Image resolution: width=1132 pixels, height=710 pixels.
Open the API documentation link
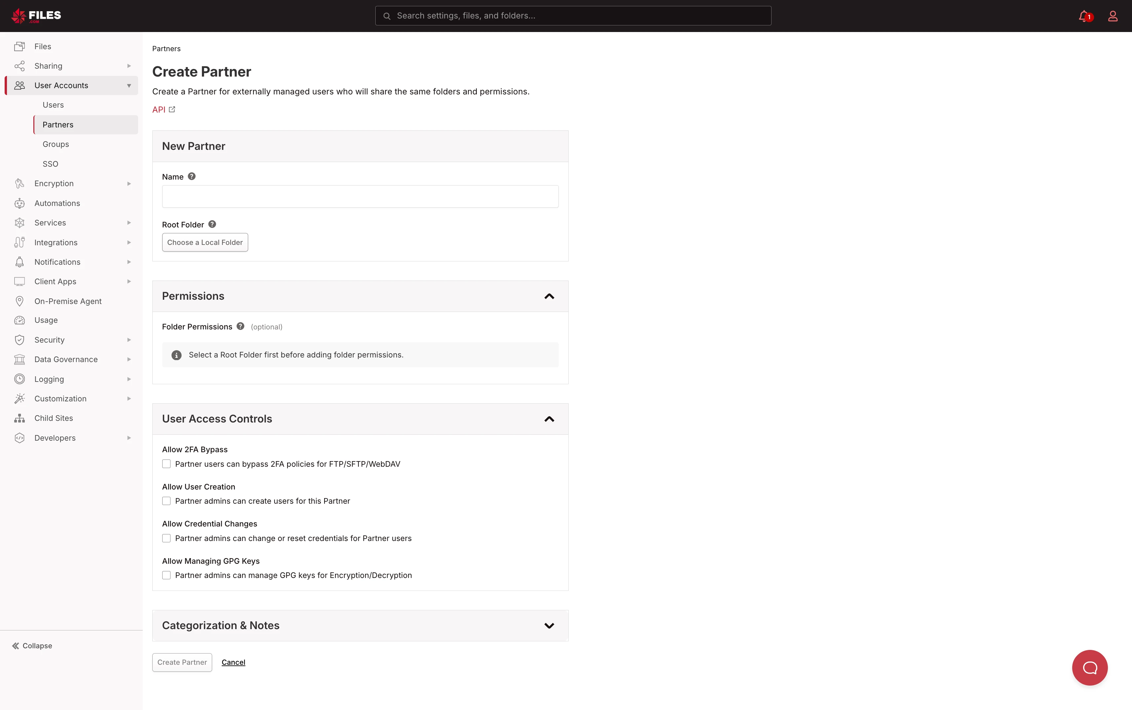pyautogui.click(x=159, y=109)
